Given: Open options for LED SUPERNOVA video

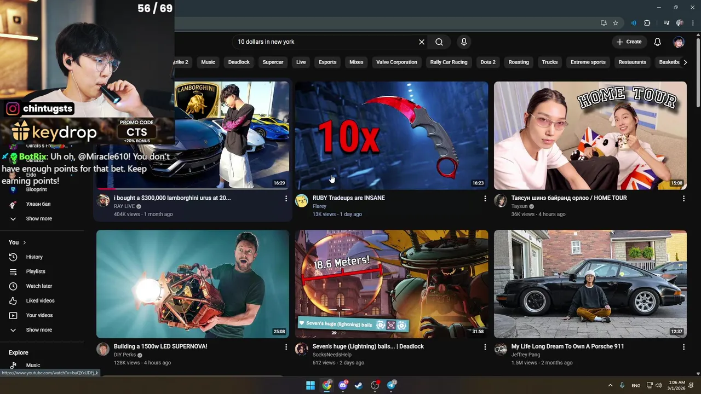Looking at the screenshot, I should [x=286, y=347].
